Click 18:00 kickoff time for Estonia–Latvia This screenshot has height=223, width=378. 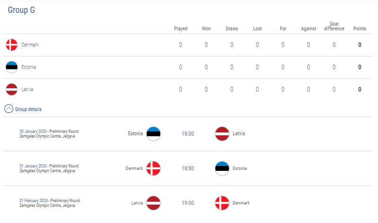click(x=188, y=134)
